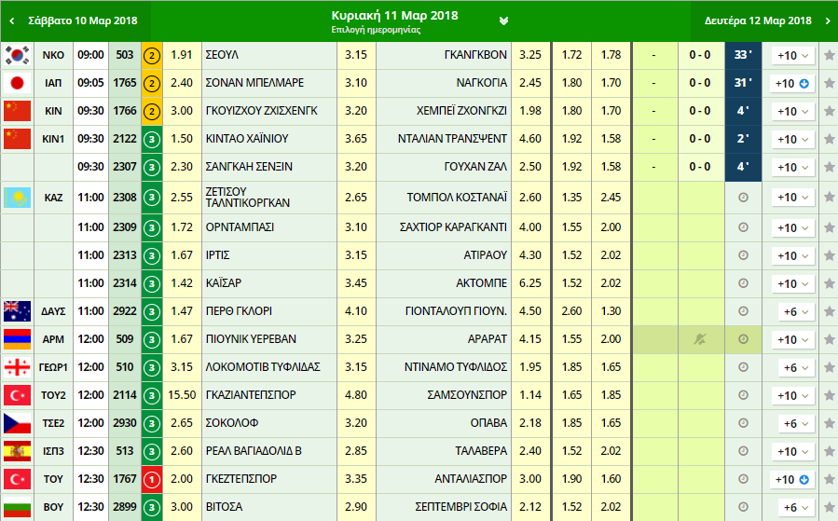The image size is (838, 521).
Task: Click the Australia flag in Perth Glory row
Action: click(18, 311)
